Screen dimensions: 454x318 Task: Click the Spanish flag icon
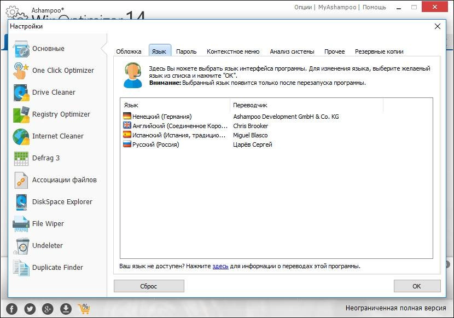[127, 135]
